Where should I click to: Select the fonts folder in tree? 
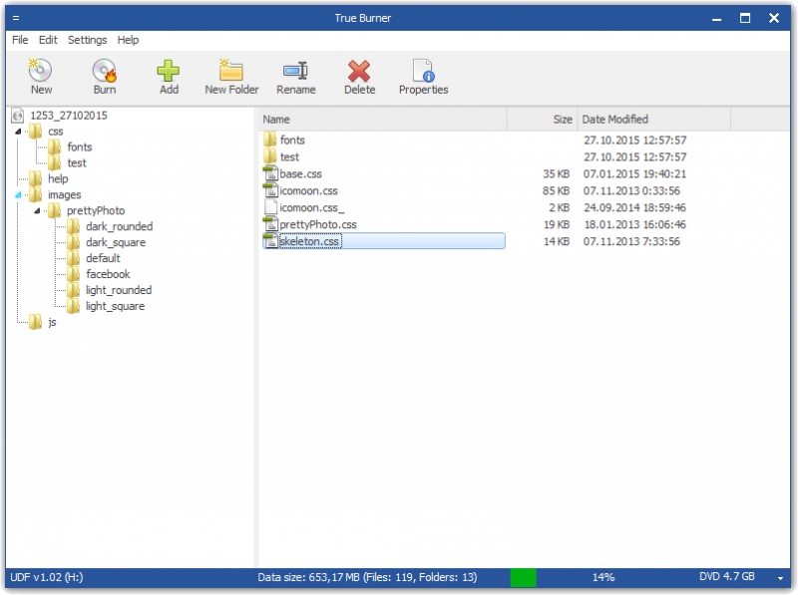tap(80, 148)
